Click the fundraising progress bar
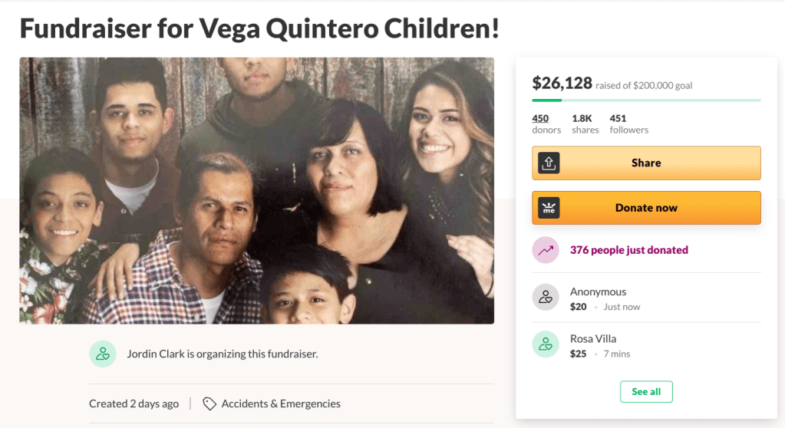The height and width of the screenshot is (428, 785). coord(646,100)
